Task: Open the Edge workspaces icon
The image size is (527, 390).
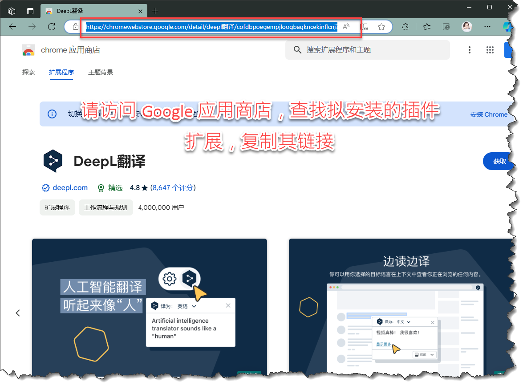Action: (x=12, y=11)
